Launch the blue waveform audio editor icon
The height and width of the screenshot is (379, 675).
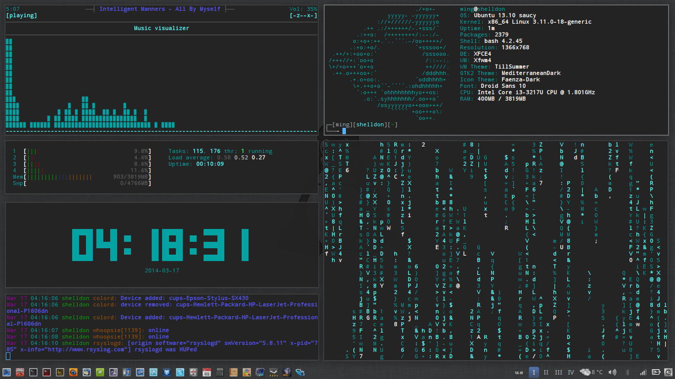153,372
